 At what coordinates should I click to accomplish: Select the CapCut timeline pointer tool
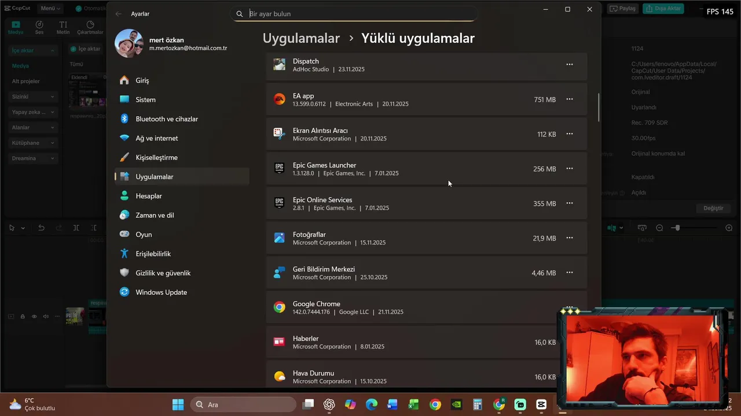pyautogui.click(x=12, y=228)
